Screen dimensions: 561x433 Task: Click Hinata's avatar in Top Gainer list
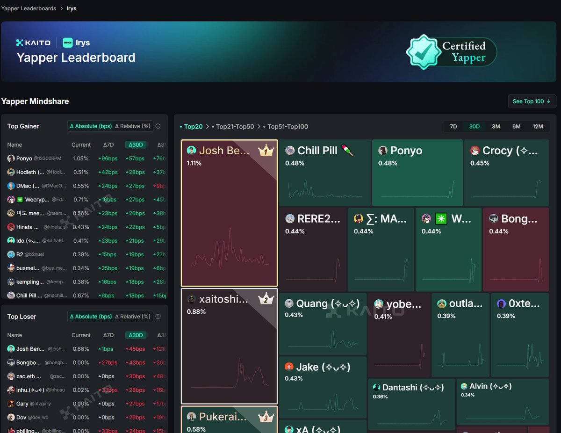pos(11,227)
